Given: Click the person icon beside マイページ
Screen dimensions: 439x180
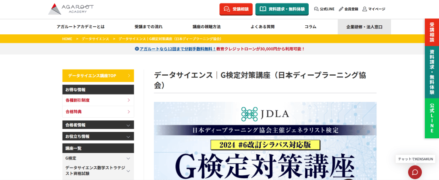Looking at the screenshot, I should 364,9.
